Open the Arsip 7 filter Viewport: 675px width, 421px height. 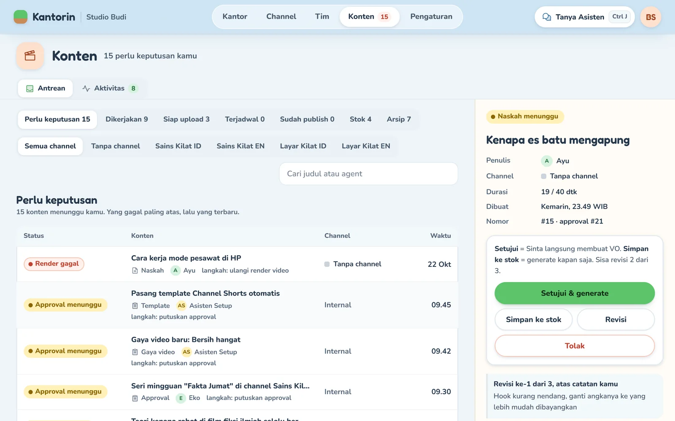[x=399, y=120]
